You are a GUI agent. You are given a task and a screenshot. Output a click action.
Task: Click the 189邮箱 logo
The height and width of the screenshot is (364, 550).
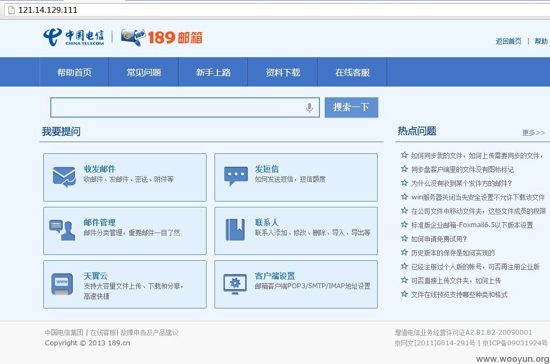click(x=162, y=37)
